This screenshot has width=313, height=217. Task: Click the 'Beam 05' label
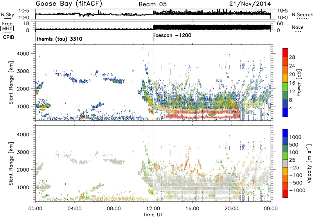click(x=153, y=4)
